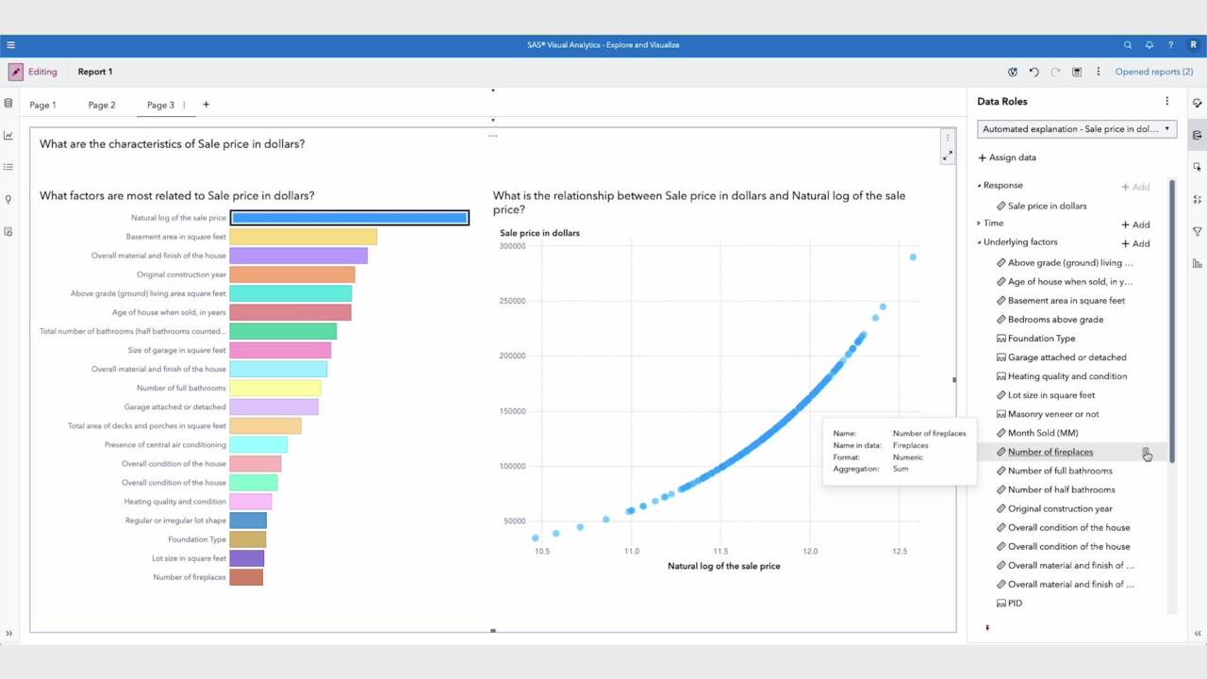Select Foundation Type role item
This screenshot has width=1207, height=679.
click(x=1041, y=339)
